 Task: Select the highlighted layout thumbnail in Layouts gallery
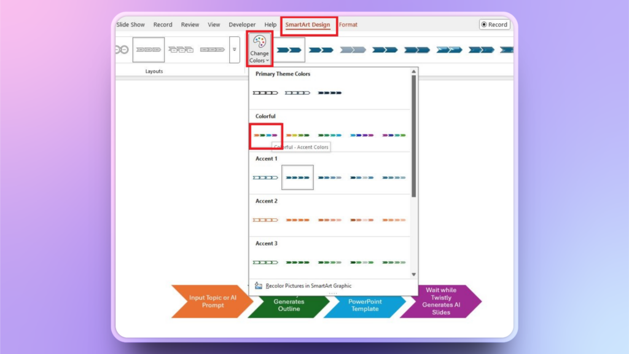(x=149, y=50)
